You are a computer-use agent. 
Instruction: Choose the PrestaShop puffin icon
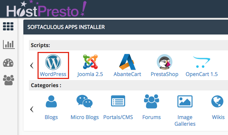(165, 62)
